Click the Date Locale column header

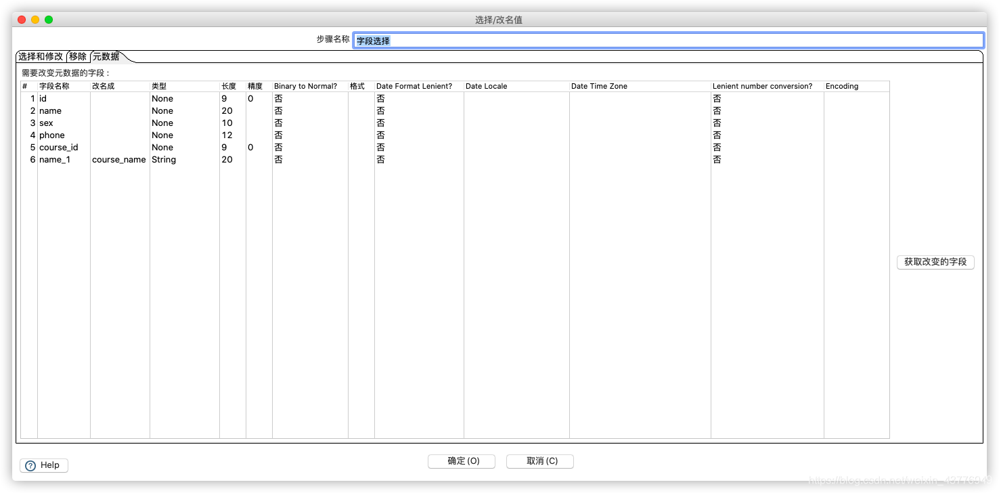(x=516, y=86)
